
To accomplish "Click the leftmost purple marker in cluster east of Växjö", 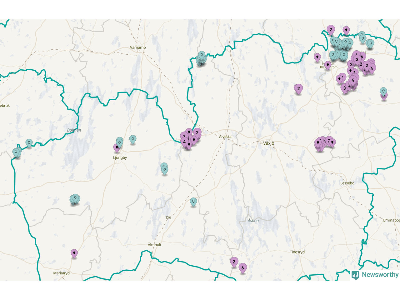I will click(x=318, y=143).
